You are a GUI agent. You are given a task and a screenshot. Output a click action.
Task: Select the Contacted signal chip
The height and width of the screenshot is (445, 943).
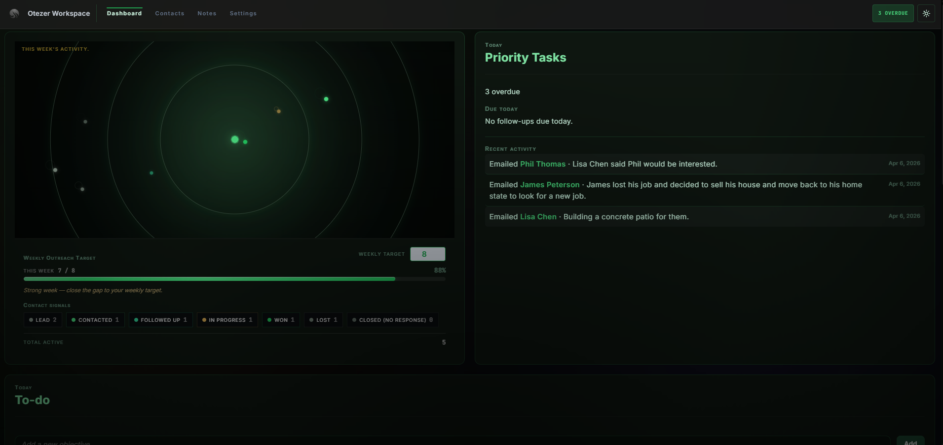pyautogui.click(x=95, y=320)
